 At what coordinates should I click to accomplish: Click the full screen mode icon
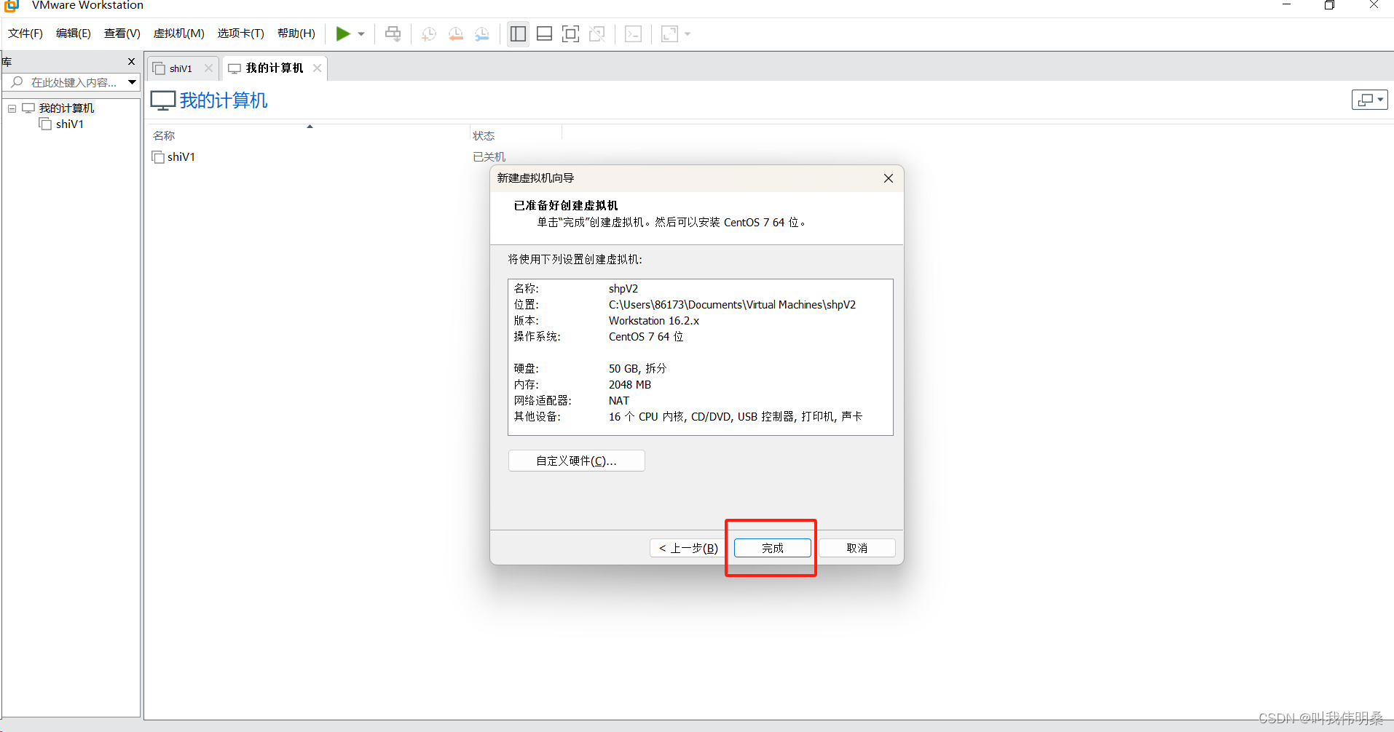point(570,33)
